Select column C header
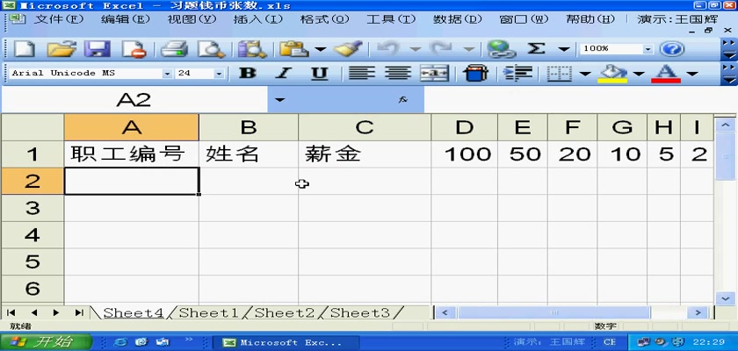This screenshot has height=351, width=738. click(364, 127)
